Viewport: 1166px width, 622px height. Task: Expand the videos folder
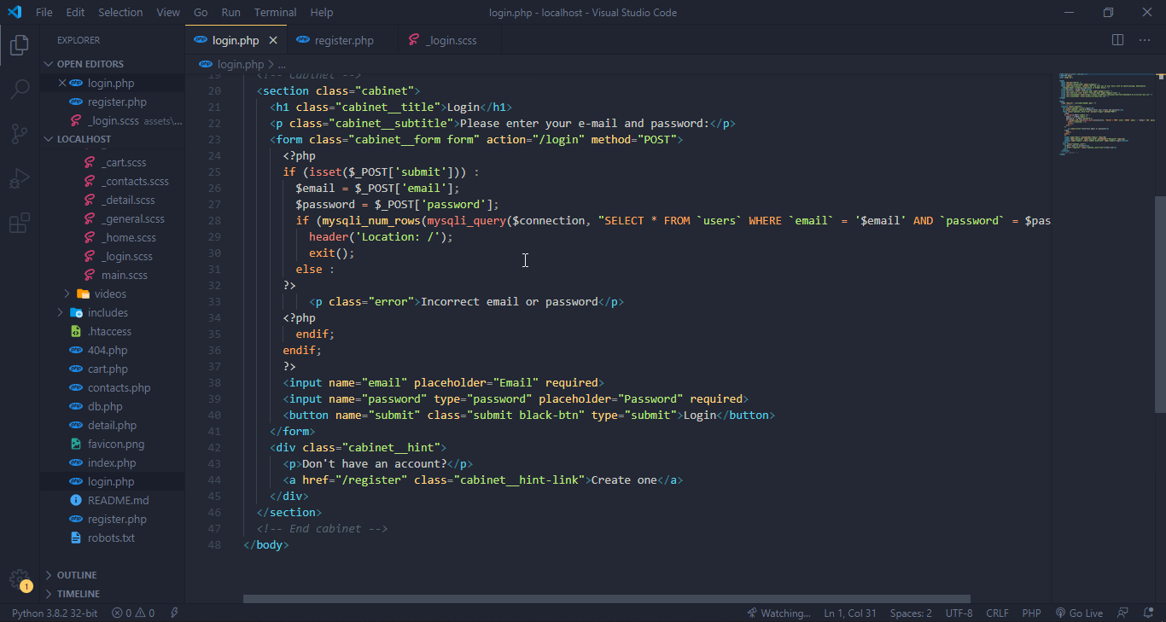(x=112, y=294)
